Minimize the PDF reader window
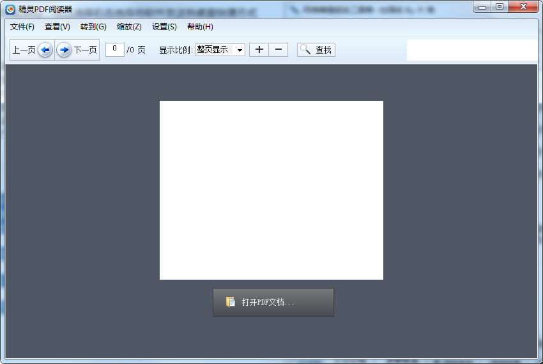 pyautogui.click(x=482, y=6)
